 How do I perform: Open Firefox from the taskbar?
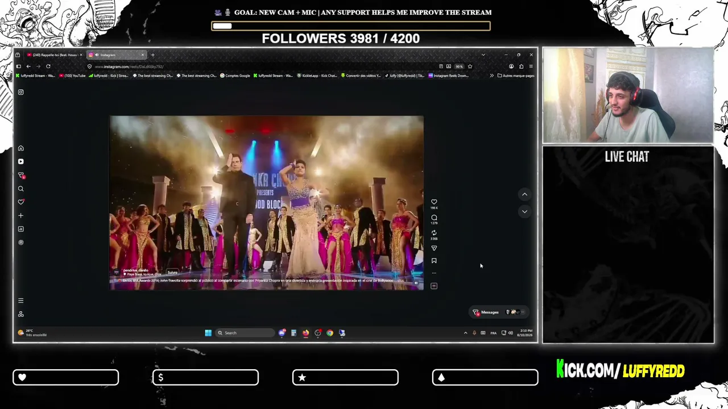[x=305, y=333]
